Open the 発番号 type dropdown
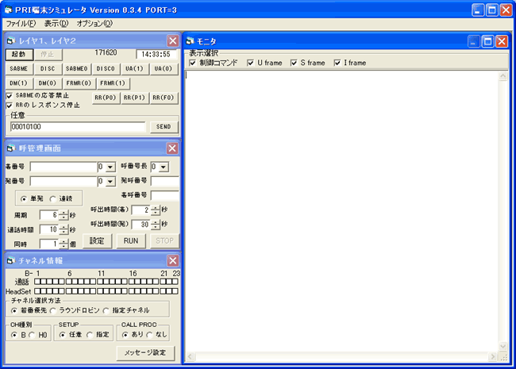Screen dimensions: 516x369 pyautogui.click(x=111, y=181)
